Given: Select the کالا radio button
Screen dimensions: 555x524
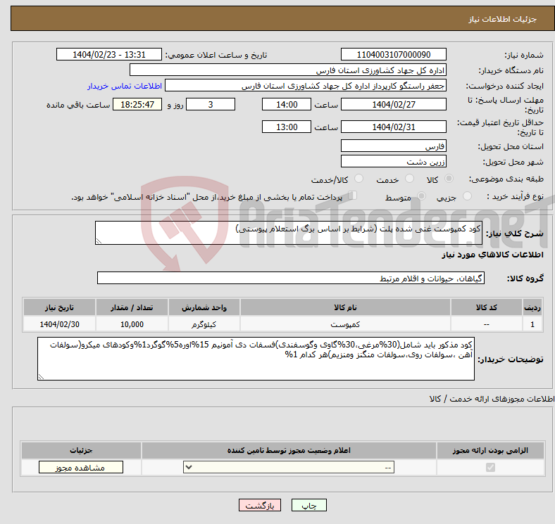Looking at the screenshot, I should tap(449, 179).
